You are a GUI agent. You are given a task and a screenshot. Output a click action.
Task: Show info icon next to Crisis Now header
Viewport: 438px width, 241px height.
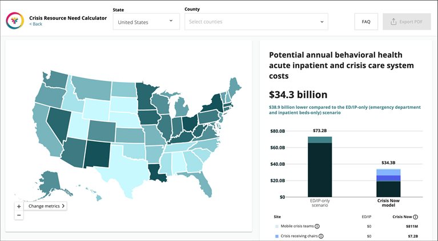tap(415, 217)
